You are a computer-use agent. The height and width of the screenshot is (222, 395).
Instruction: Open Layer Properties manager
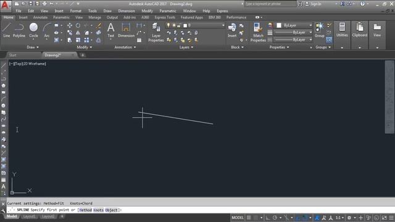[x=156, y=32]
